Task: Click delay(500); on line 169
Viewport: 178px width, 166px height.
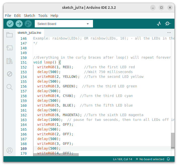Action: 49,148
